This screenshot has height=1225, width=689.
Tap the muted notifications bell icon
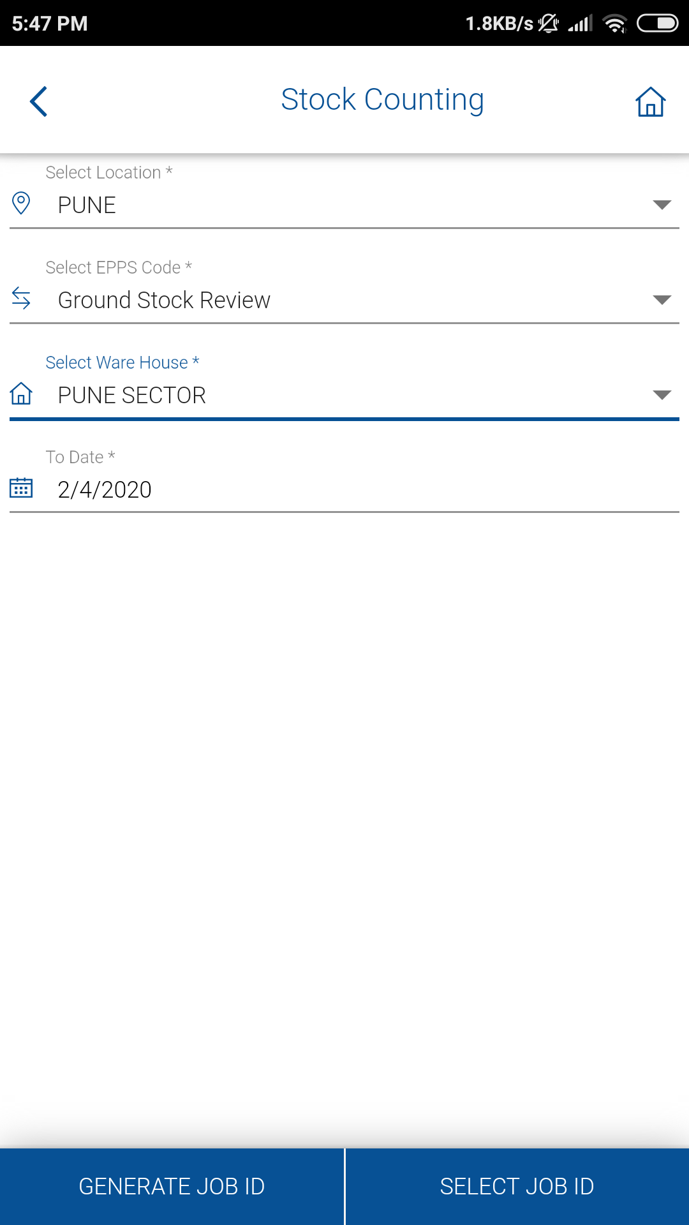pyautogui.click(x=548, y=24)
